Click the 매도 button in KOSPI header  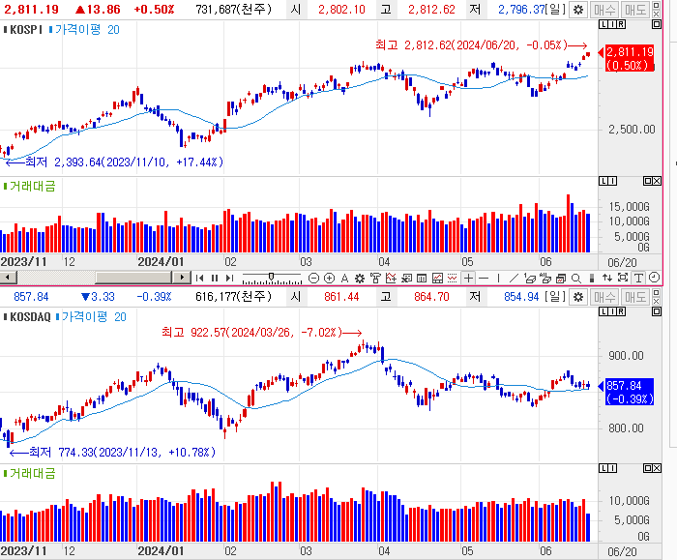pyautogui.click(x=635, y=10)
